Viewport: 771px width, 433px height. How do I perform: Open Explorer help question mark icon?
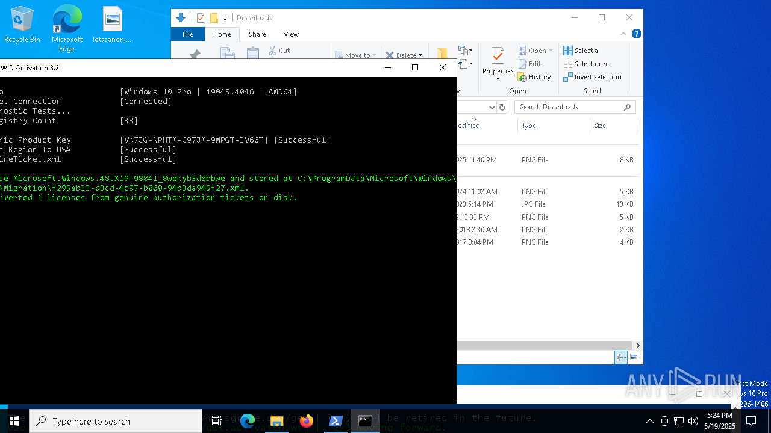(x=636, y=34)
